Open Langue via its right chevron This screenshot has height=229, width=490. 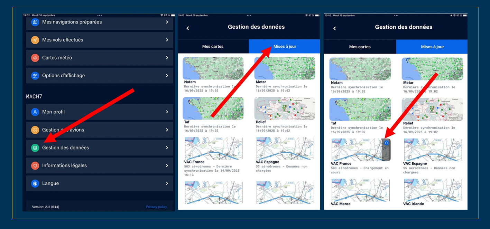[167, 184]
